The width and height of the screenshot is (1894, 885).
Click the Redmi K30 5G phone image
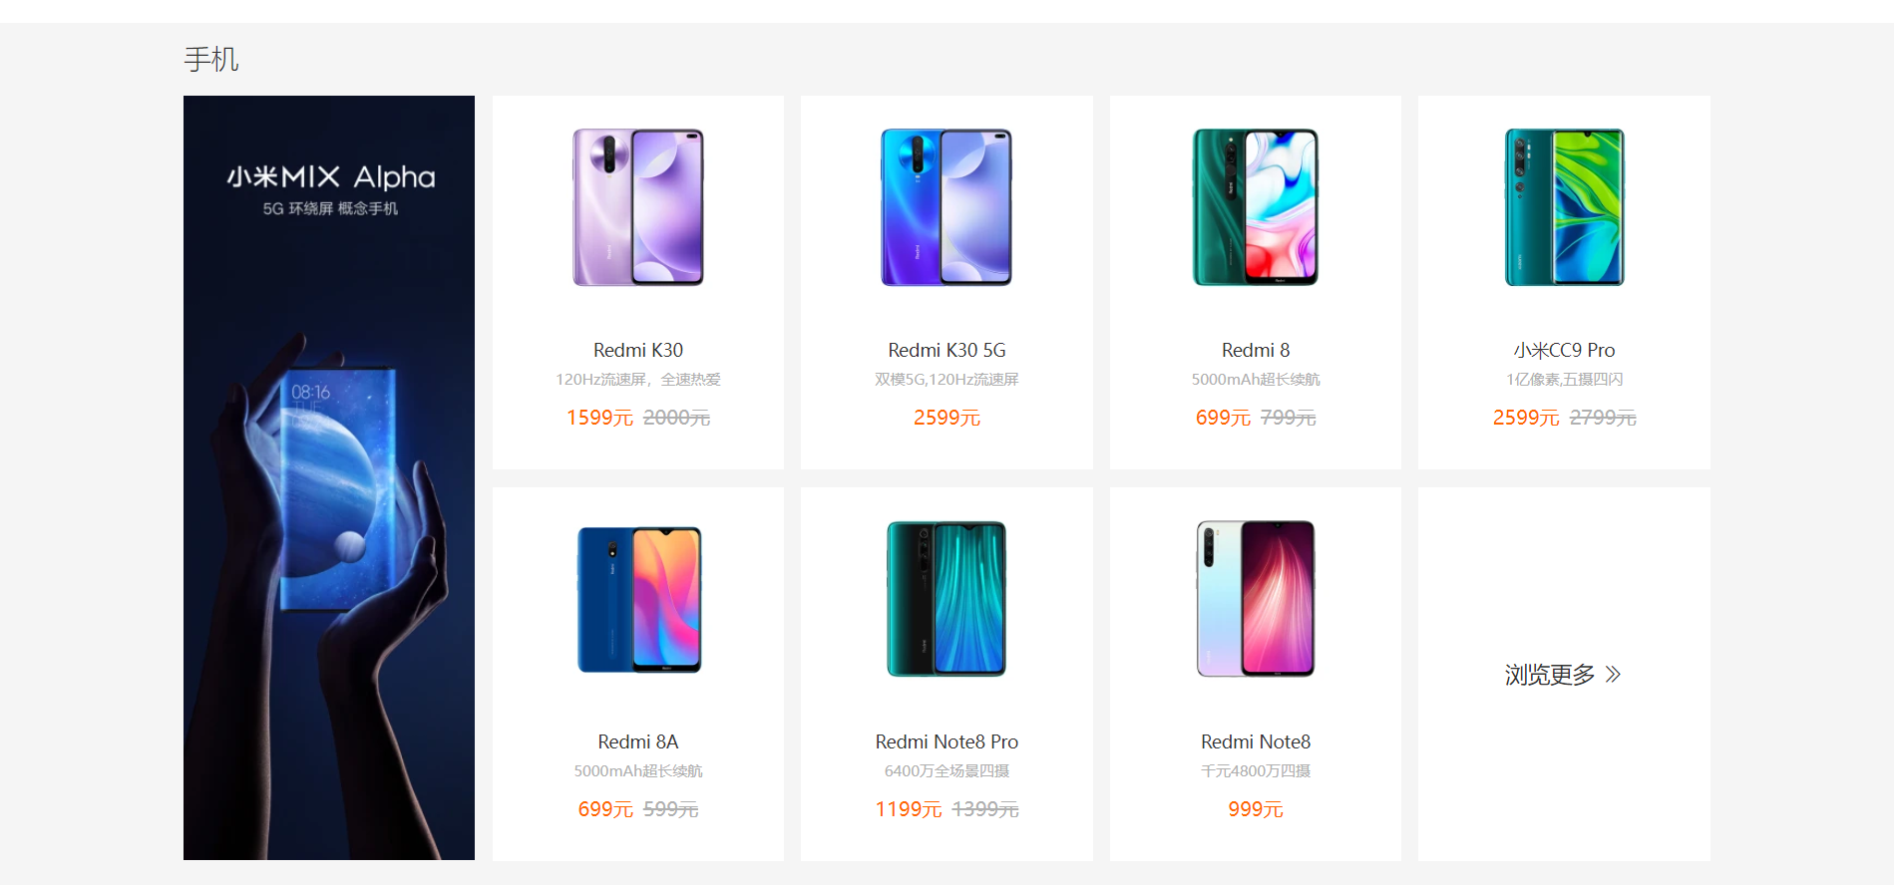947,207
